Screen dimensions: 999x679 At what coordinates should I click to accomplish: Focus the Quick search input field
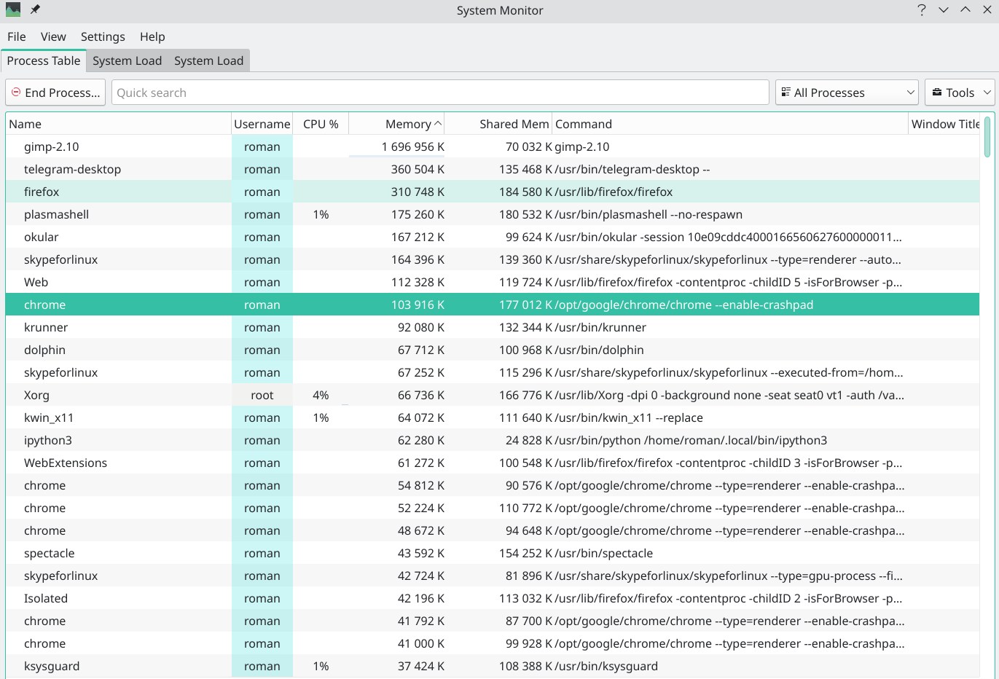(x=440, y=93)
